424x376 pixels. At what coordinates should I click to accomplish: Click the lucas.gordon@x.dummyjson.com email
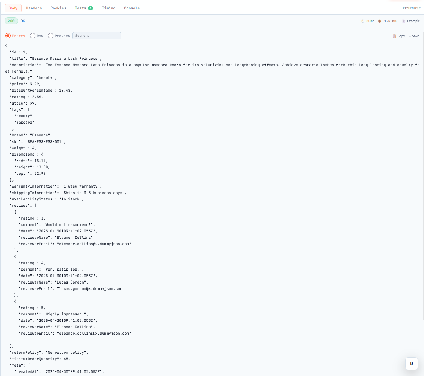pos(91,288)
